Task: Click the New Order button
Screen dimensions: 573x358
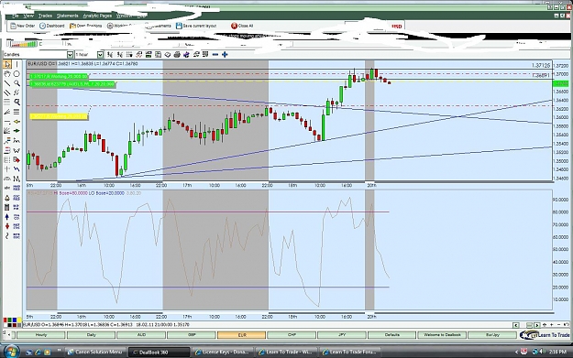Action: coord(23,26)
